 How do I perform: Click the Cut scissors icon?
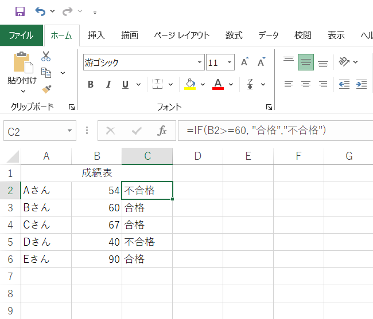tap(46, 56)
